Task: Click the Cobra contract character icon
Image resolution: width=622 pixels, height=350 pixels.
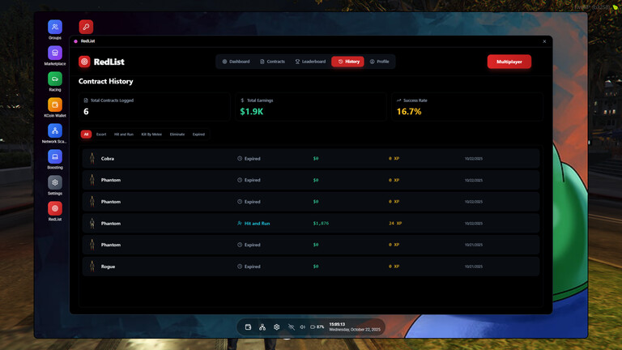Action: [x=92, y=158]
